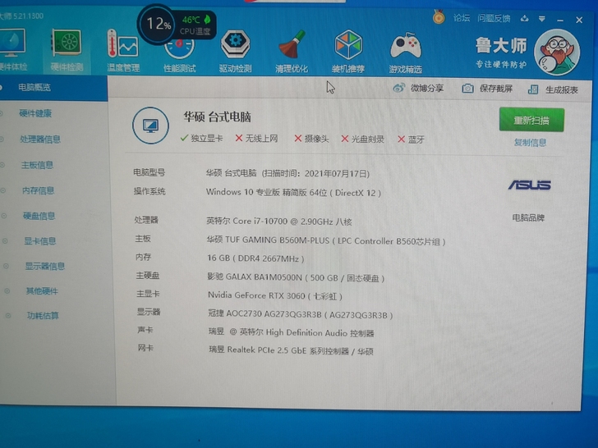Open 问题反馈 feedback link

(494, 18)
